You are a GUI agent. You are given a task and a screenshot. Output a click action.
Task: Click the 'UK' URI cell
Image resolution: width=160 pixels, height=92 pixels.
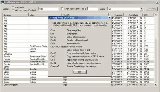tap(145, 85)
